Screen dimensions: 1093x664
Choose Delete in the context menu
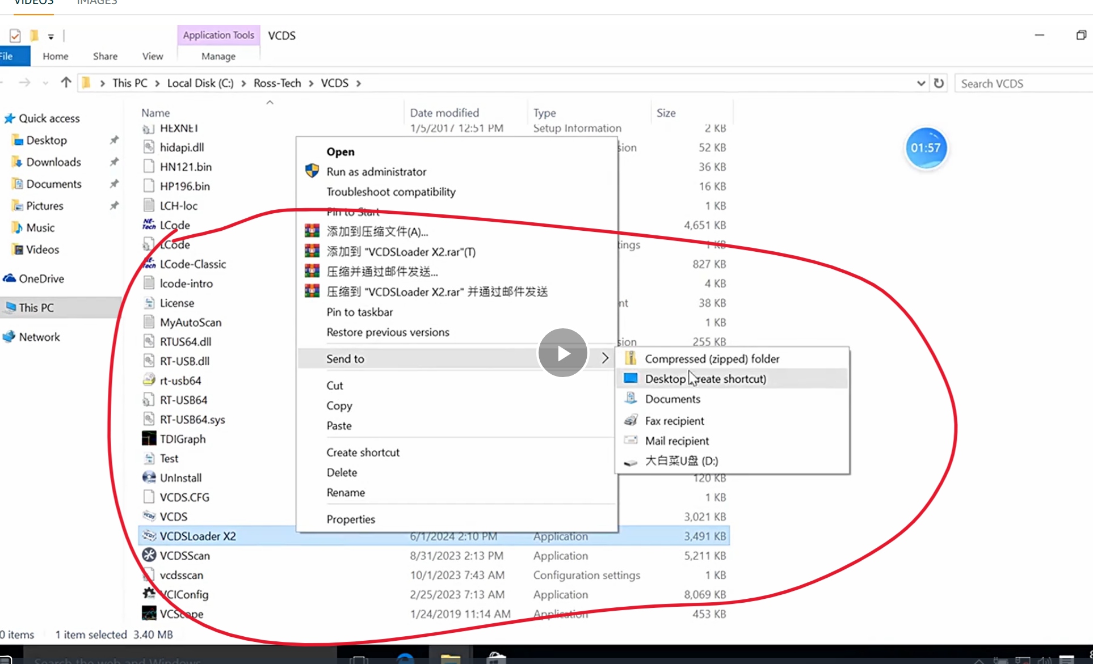pyautogui.click(x=342, y=472)
